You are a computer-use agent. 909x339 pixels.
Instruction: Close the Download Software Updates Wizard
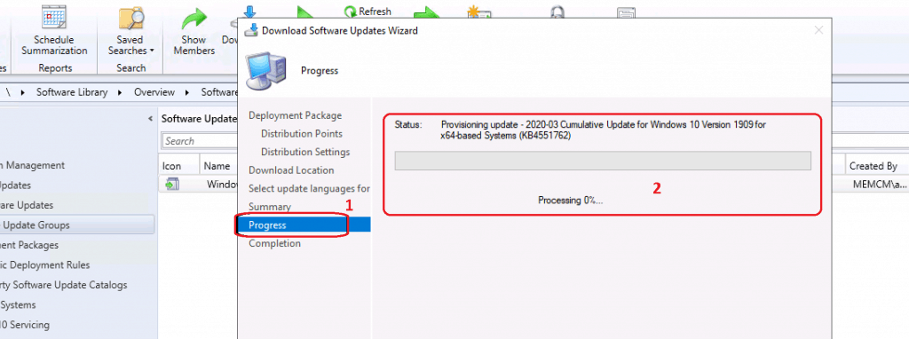pyautogui.click(x=818, y=30)
